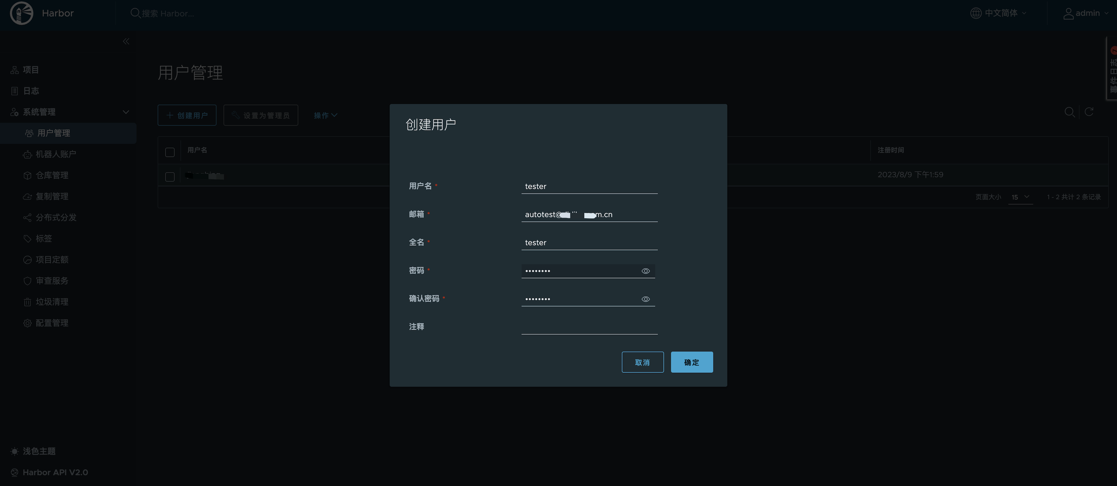Click into the 注释 comment input field
This screenshot has height=486, width=1117.
click(589, 327)
